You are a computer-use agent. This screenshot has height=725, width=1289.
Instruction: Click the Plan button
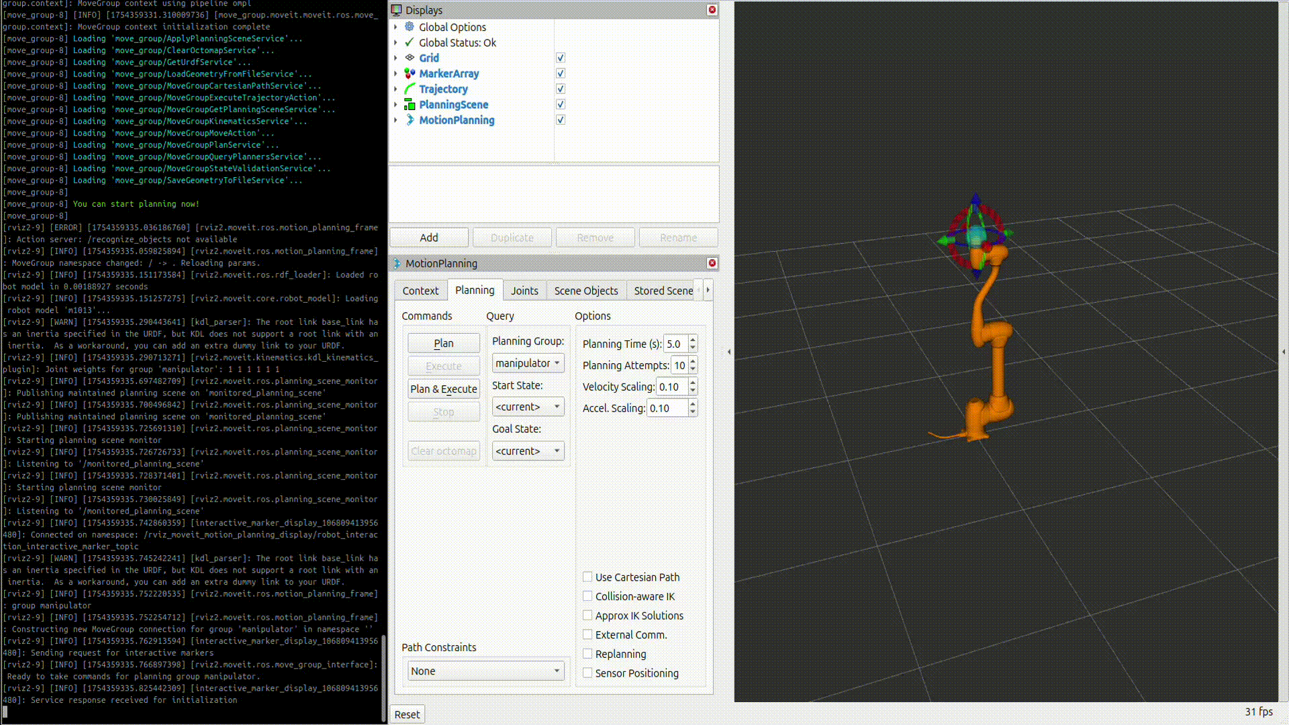point(444,343)
